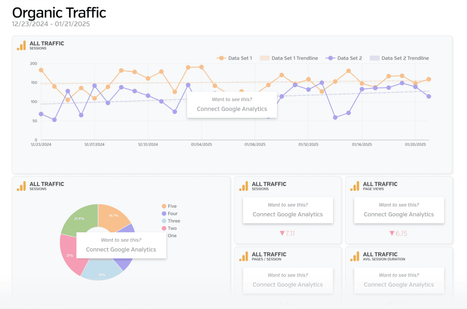
Task: Click the bar icon on the Page Views card
Action: coord(355,186)
